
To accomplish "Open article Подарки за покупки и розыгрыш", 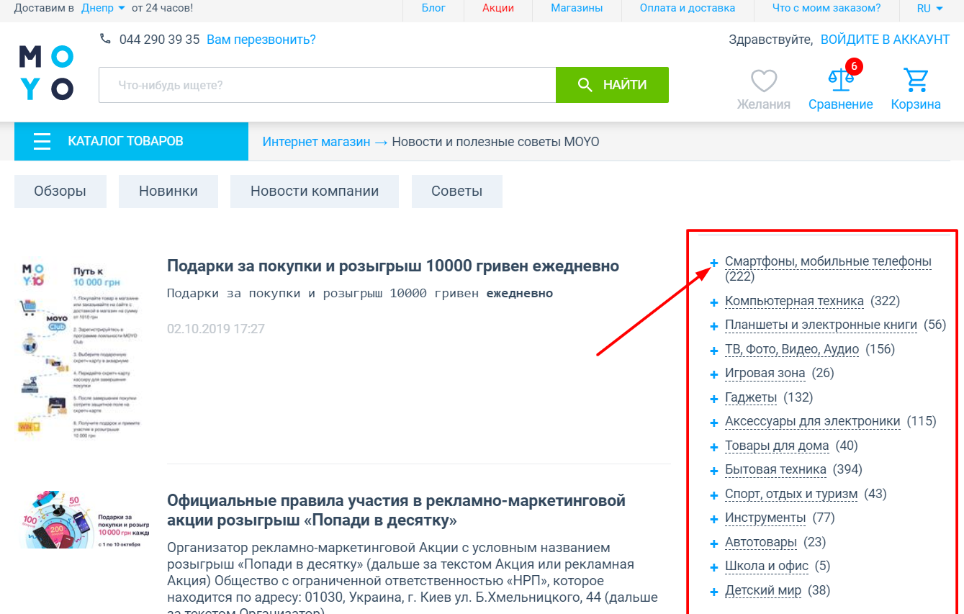I will click(x=393, y=266).
